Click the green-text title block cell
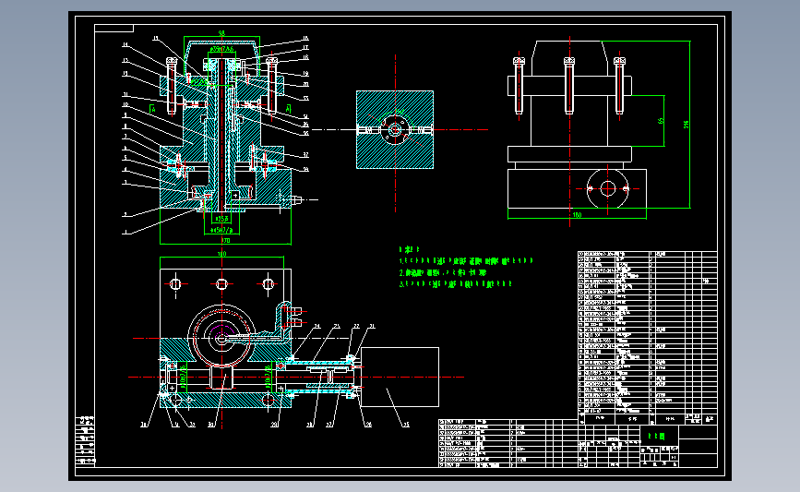This screenshot has width=800, height=492. pyautogui.click(x=659, y=437)
